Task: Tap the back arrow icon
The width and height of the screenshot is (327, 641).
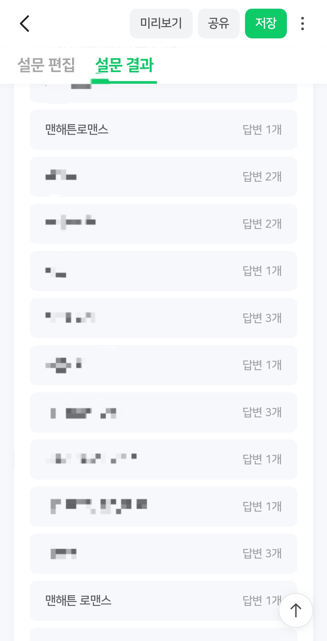Action: pos(25,24)
